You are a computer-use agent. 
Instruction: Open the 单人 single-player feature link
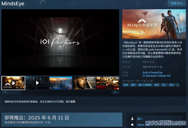(140, 119)
